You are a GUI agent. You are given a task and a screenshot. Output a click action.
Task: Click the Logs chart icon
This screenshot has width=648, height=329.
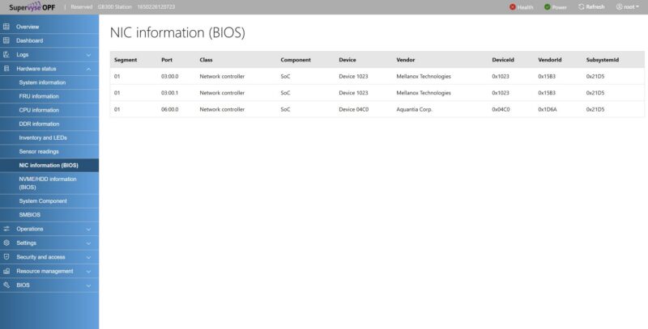pos(6,54)
